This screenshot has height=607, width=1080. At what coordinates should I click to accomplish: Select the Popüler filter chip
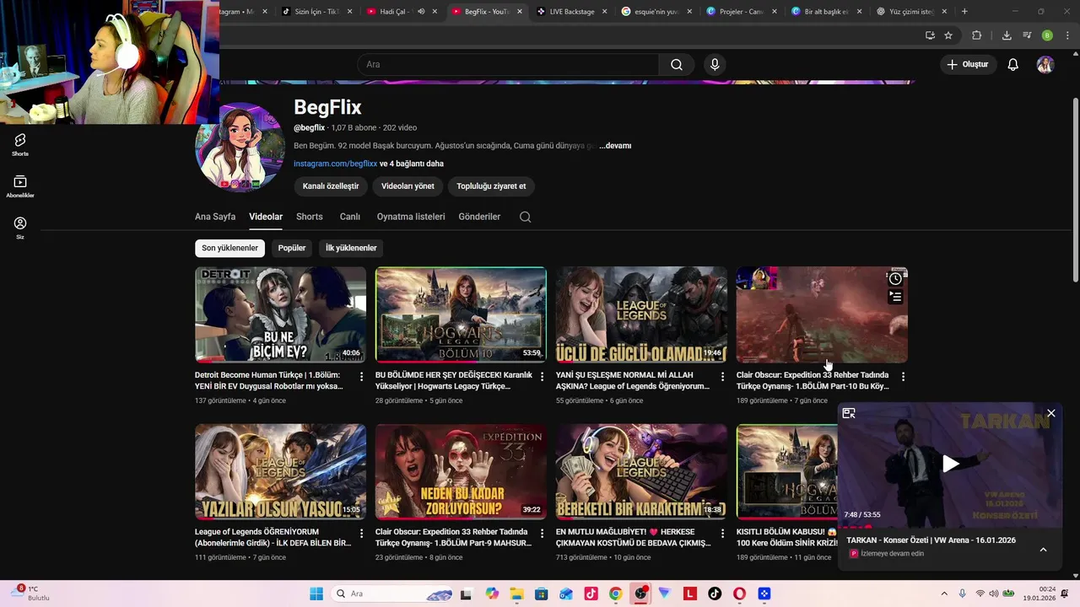(x=292, y=248)
